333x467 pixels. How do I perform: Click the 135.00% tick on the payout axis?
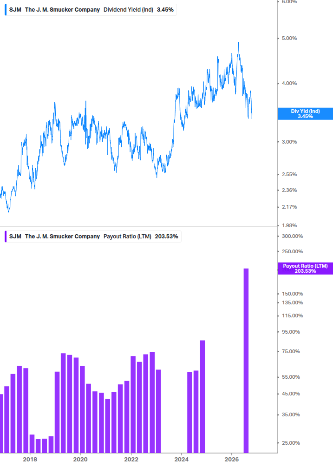(x=292, y=303)
